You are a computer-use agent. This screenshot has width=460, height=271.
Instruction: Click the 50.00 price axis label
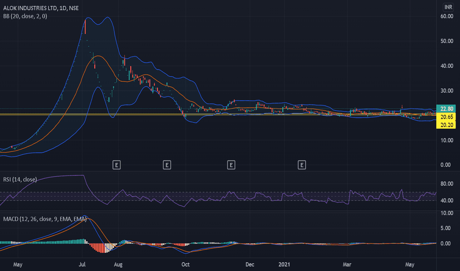[x=447, y=41]
